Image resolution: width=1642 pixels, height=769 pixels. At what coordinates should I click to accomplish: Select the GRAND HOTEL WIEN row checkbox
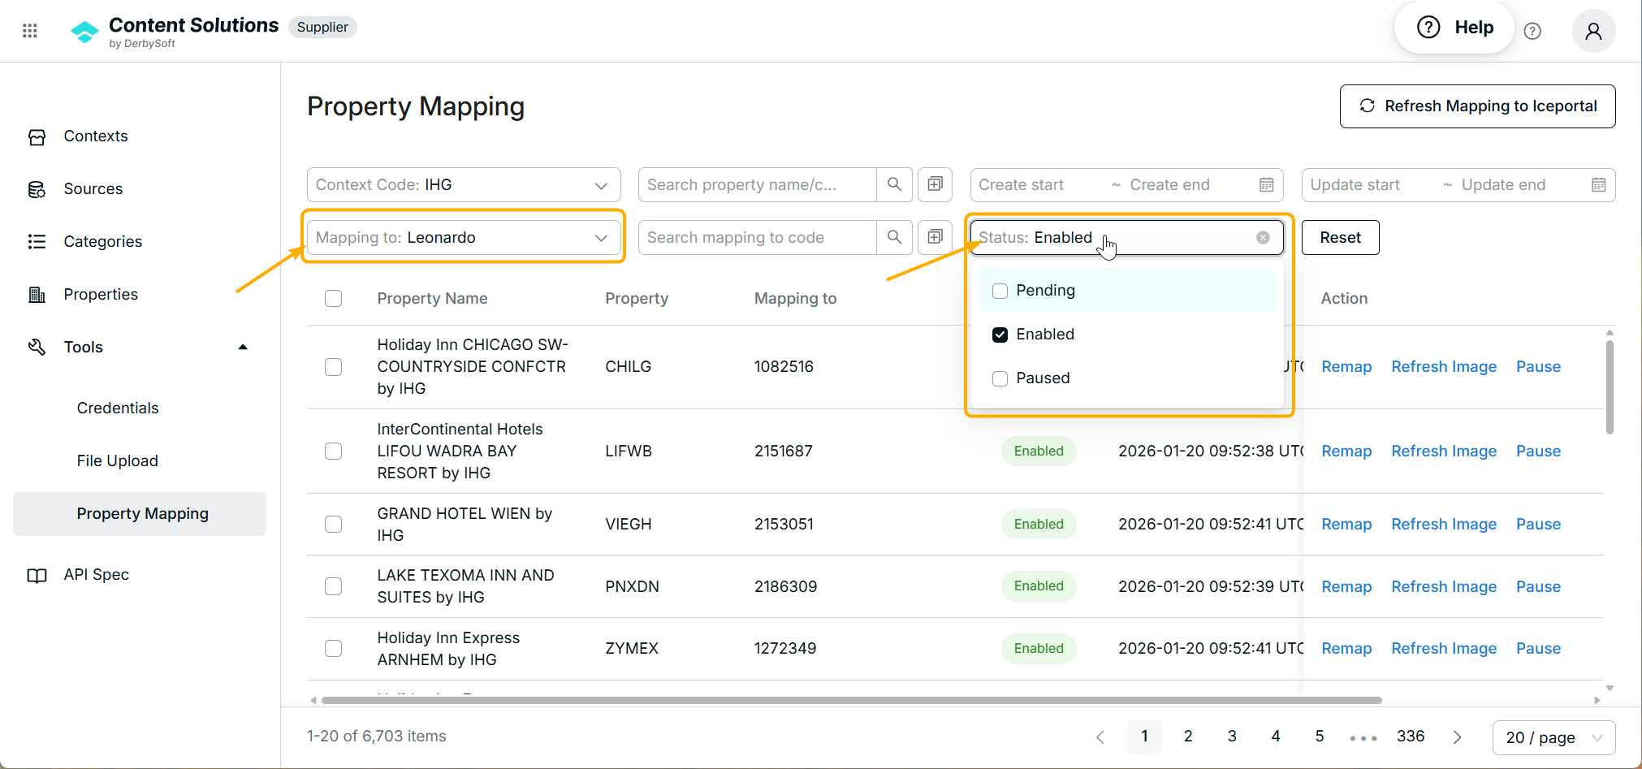tap(333, 524)
